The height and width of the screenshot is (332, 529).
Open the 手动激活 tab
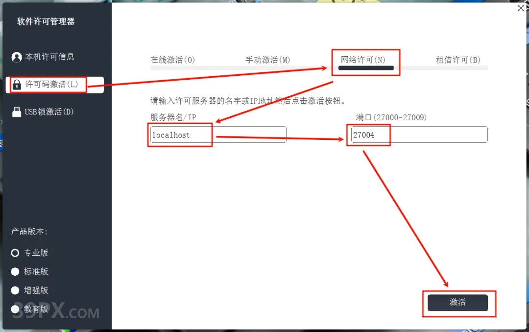(x=268, y=60)
